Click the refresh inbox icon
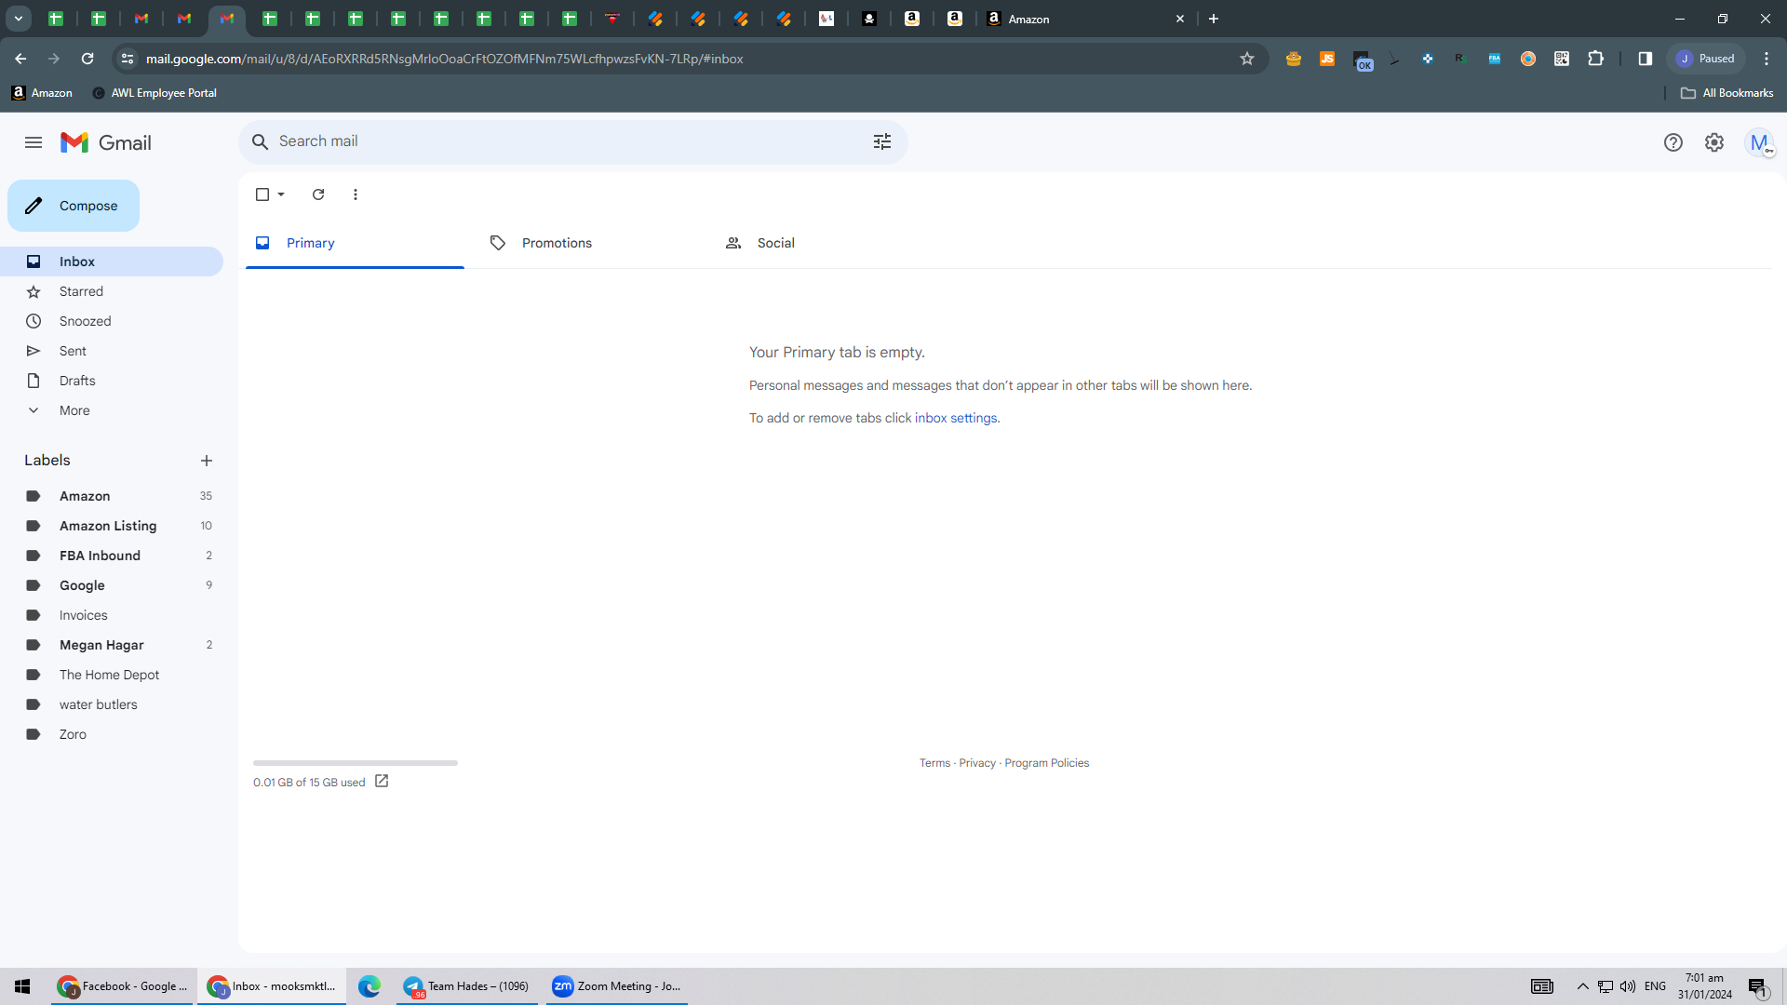 (318, 194)
